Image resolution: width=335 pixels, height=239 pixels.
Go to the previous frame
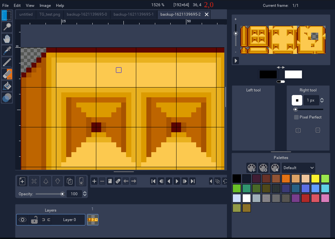(161, 181)
